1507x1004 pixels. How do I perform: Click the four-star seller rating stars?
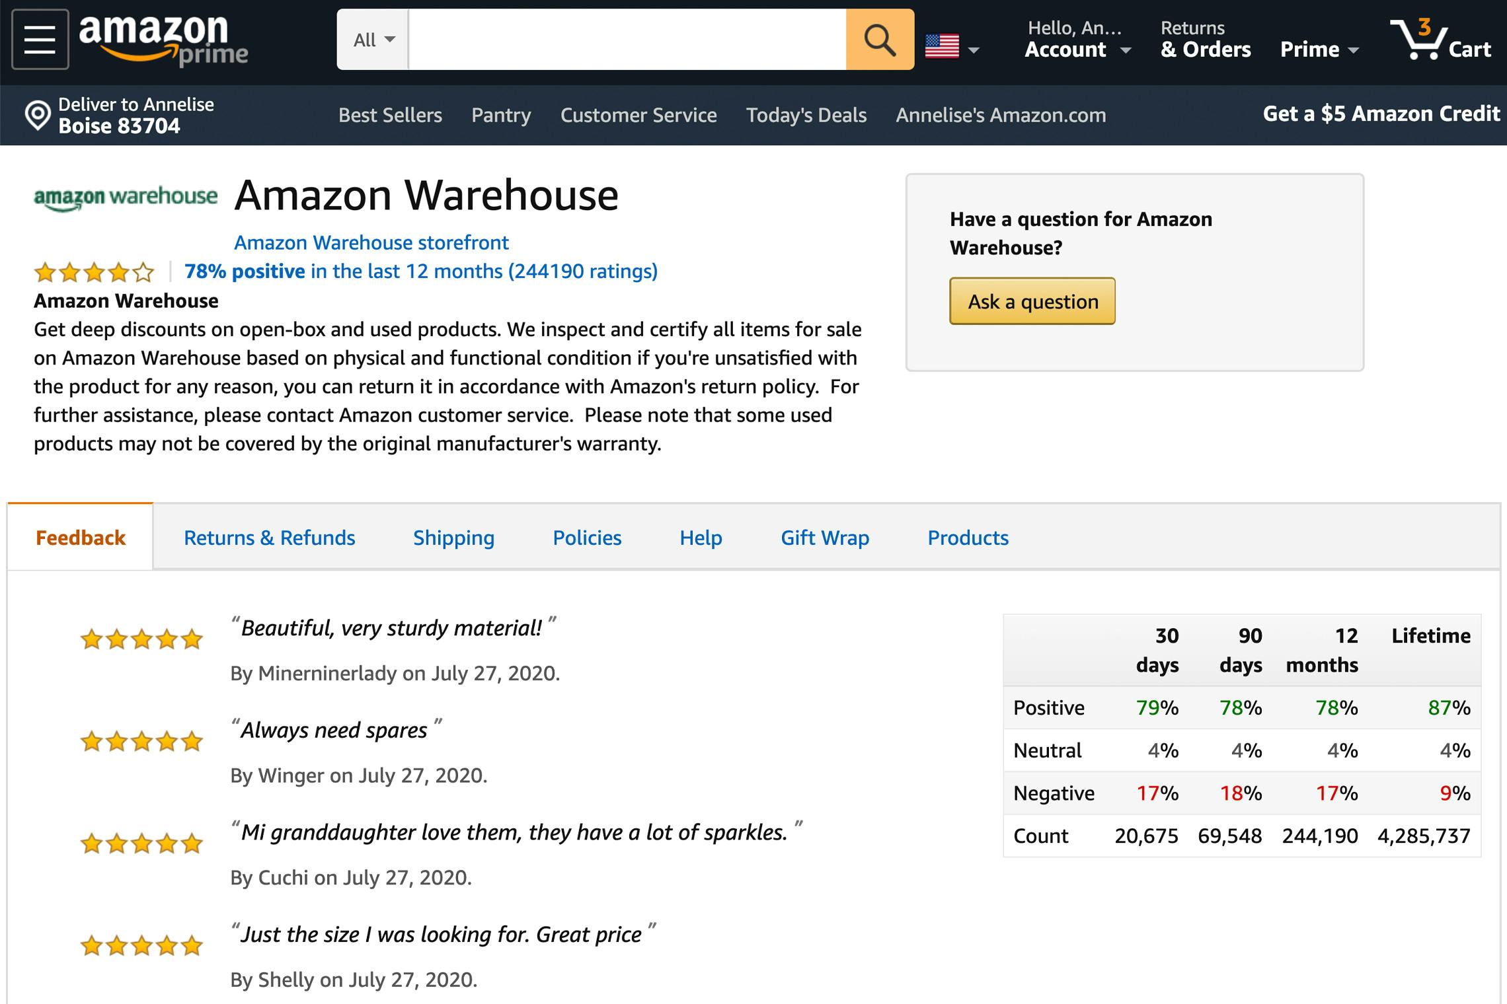tap(93, 271)
